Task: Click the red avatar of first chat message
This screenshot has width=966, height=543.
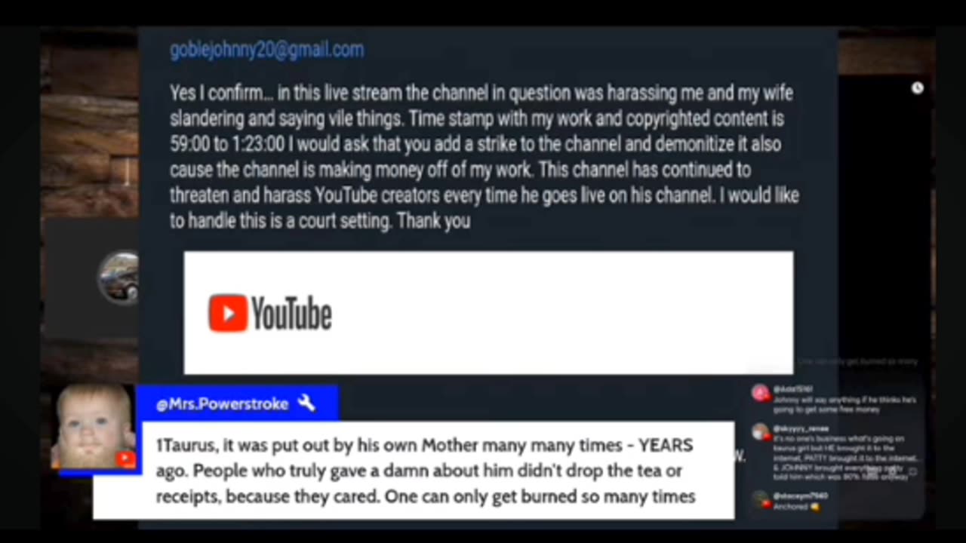Action: [760, 393]
